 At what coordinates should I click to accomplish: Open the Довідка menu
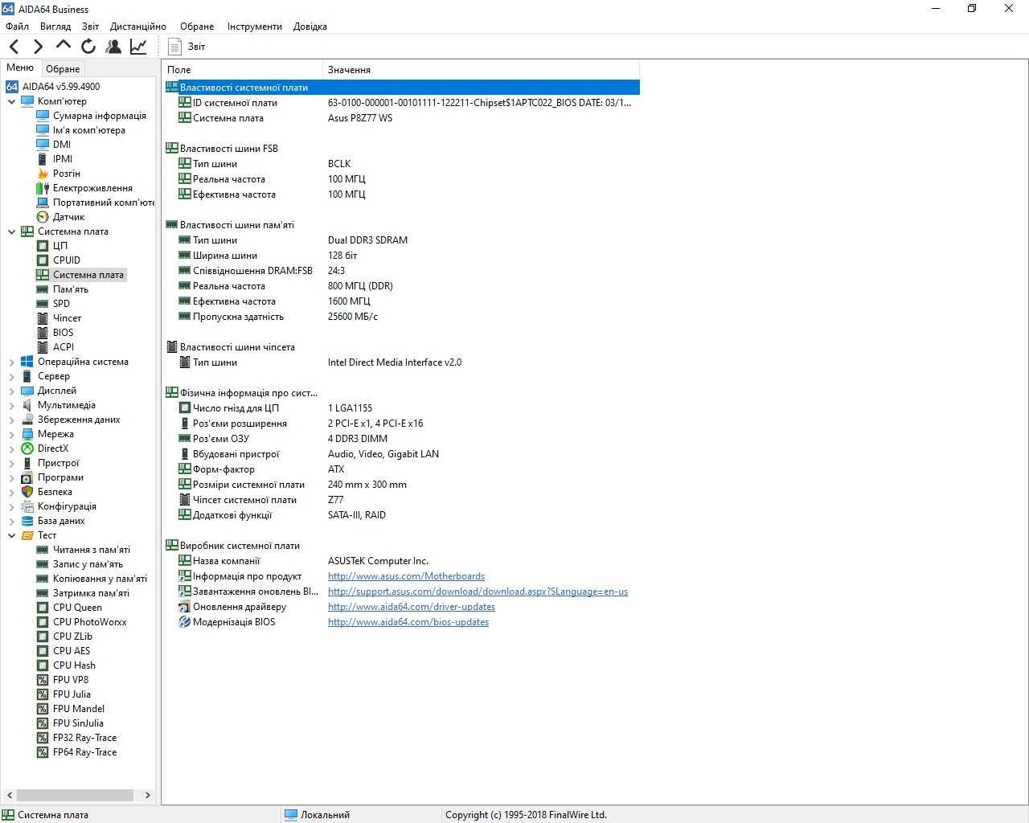click(x=310, y=26)
